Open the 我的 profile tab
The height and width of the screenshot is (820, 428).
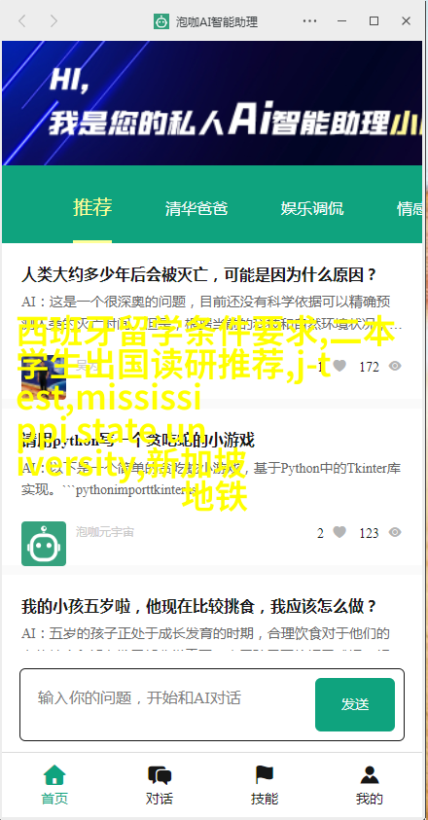(x=370, y=785)
